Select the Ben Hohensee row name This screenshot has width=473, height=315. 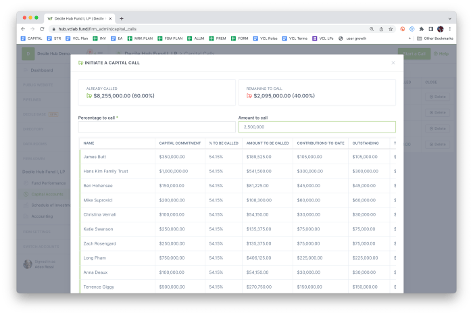98,186
